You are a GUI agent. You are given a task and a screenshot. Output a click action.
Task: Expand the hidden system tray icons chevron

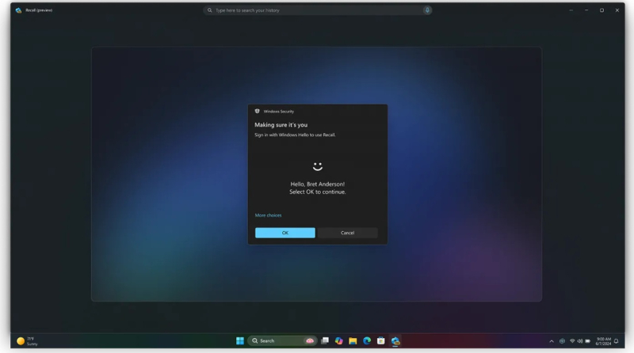pyautogui.click(x=552, y=341)
